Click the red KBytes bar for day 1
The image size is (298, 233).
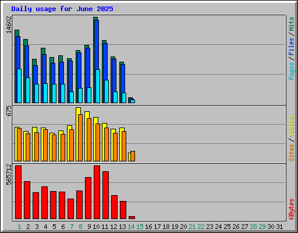coord(18,192)
